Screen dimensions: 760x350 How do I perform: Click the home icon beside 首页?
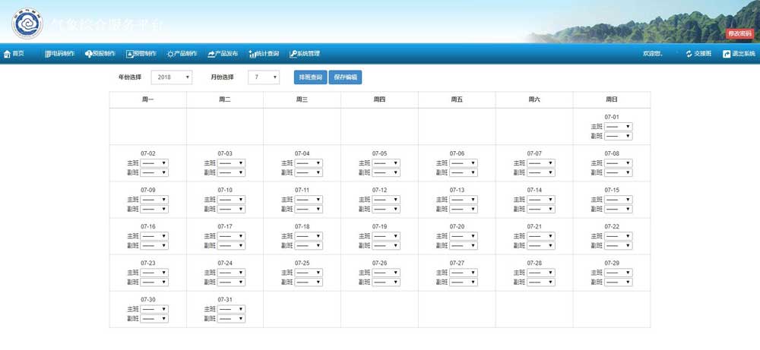[x=7, y=54]
